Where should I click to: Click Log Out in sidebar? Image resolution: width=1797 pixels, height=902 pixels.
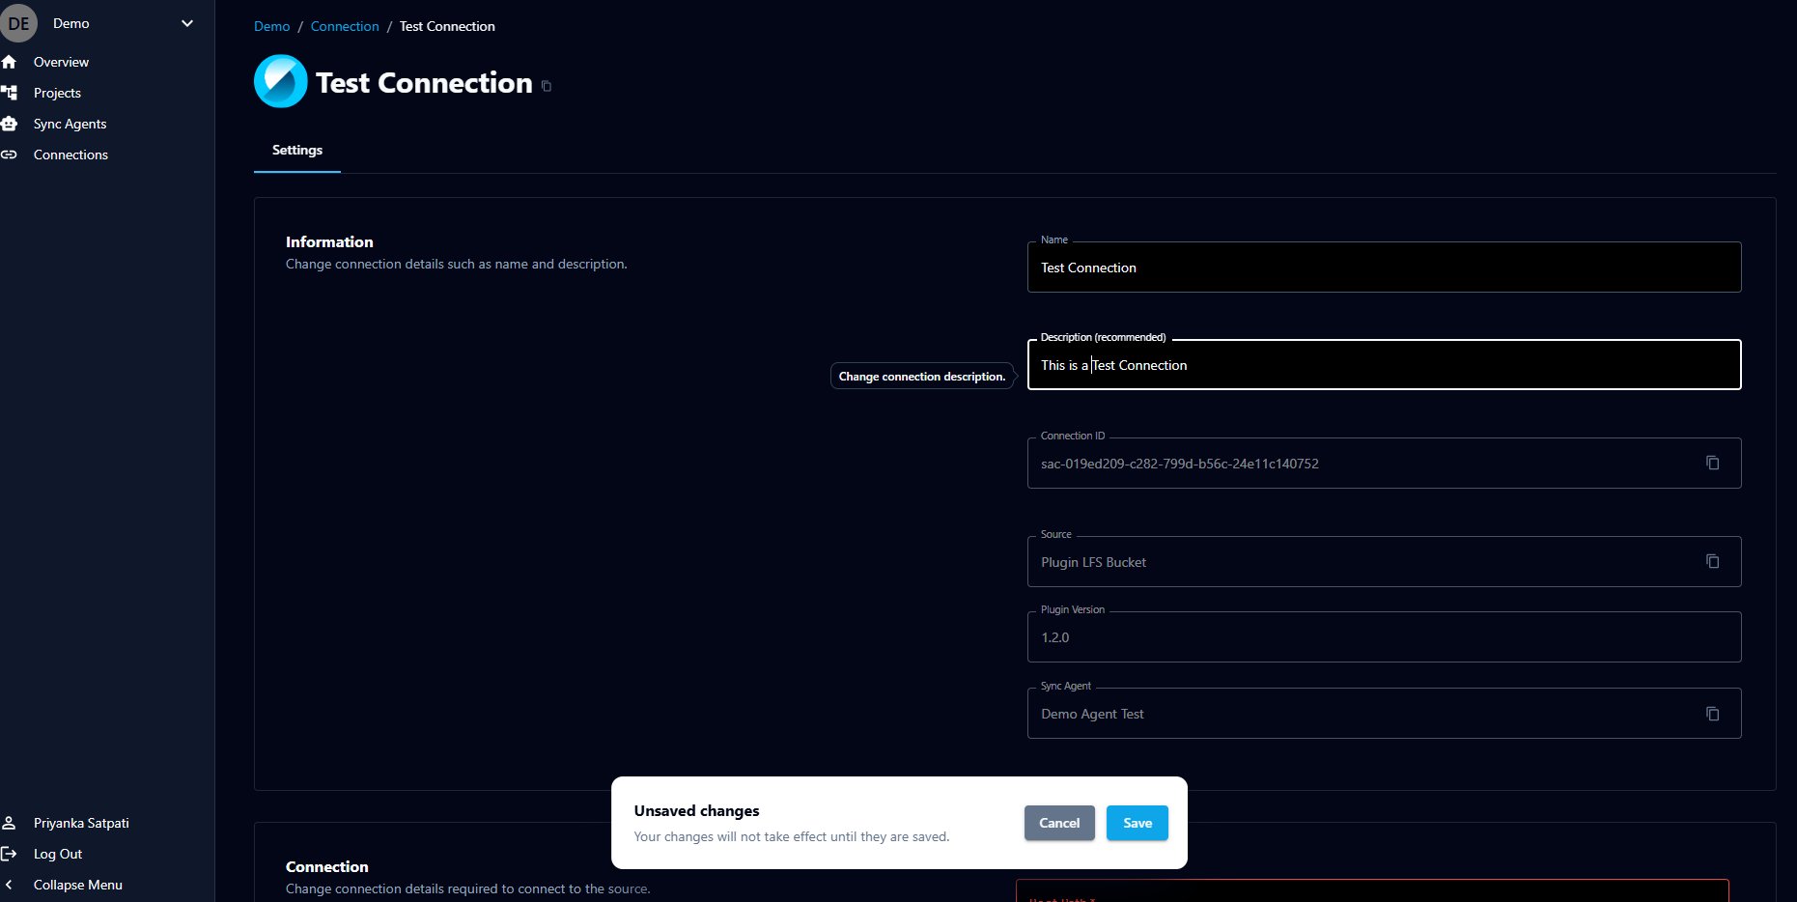[58, 854]
